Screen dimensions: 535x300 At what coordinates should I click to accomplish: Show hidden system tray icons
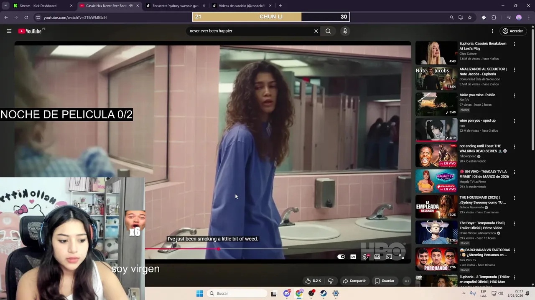click(x=464, y=293)
